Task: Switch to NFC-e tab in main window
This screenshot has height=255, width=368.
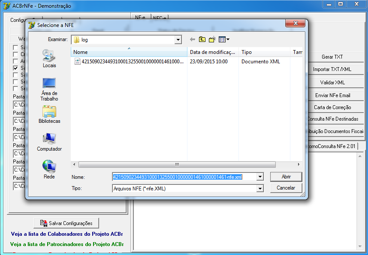Action: pyautogui.click(x=160, y=18)
